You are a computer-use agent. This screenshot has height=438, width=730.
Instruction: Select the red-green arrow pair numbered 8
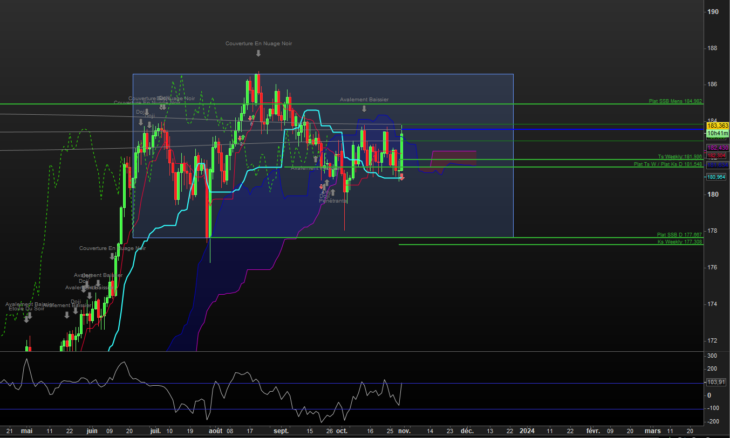point(251,118)
